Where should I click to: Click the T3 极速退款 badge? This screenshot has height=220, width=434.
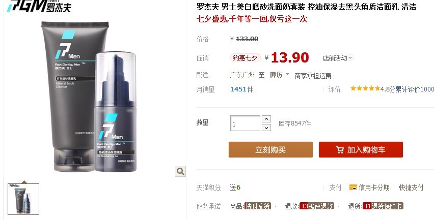317,206
